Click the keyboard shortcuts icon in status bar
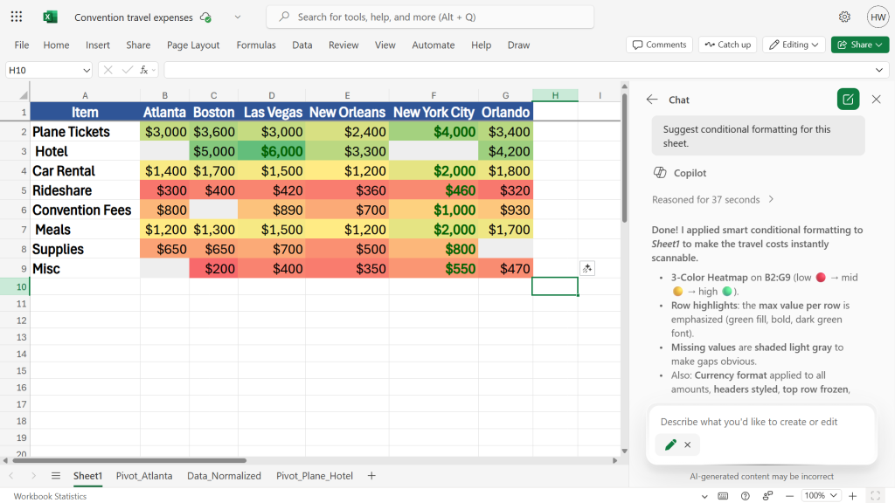 coord(723,495)
